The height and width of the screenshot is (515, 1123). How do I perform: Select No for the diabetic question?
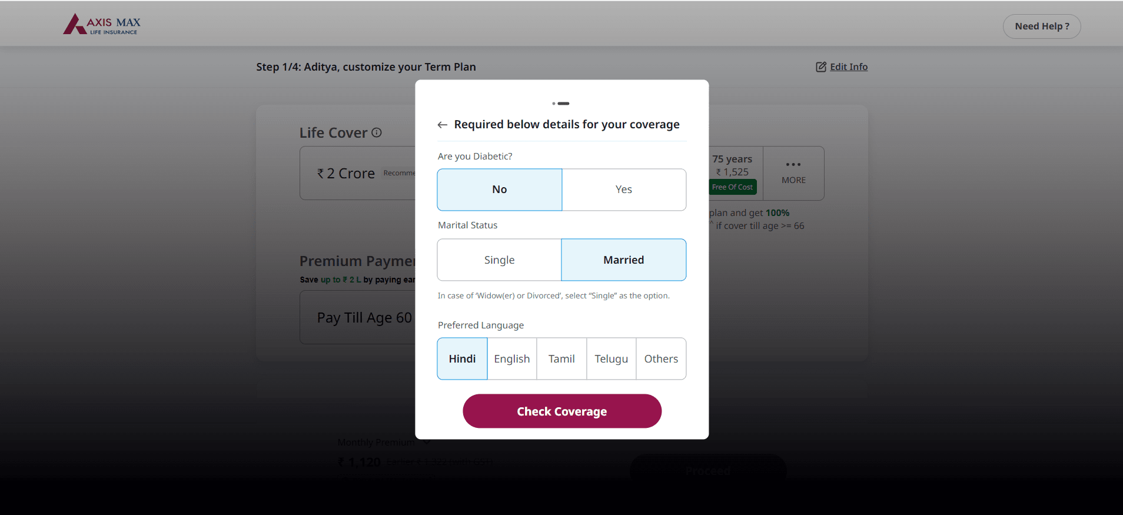point(500,190)
